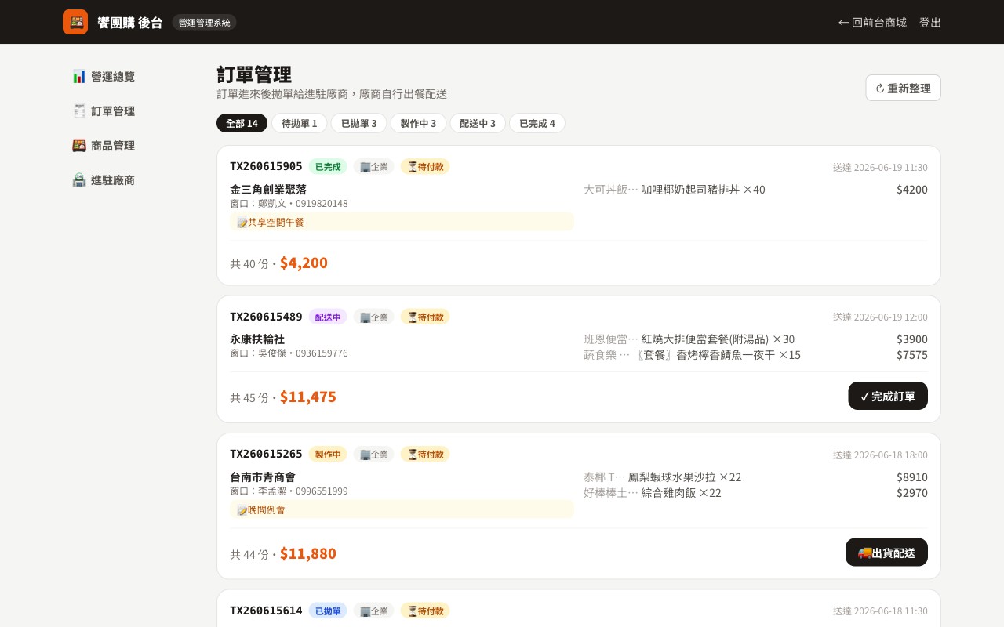Click hourglass icon on TX260615489 待付款 badge
The image size is (1004, 627).
click(x=412, y=317)
